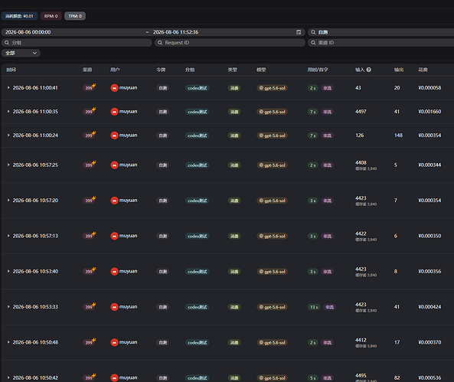Expand the log row at 2026-08-06 11:00:41
The height and width of the screenshot is (382, 454).
click(x=8, y=88)
